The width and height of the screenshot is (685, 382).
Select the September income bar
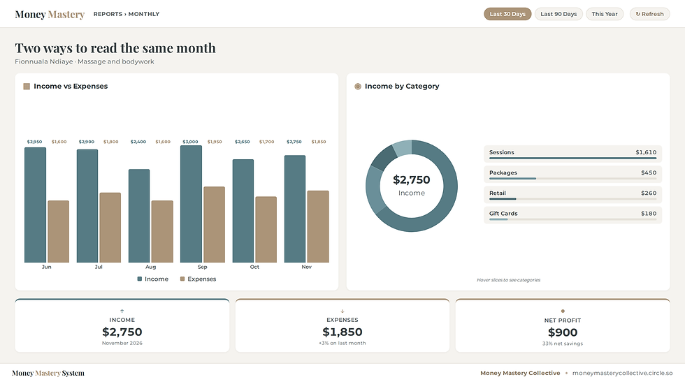point(192,204)
